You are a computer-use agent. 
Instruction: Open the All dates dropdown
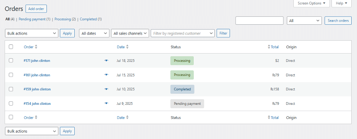click(94, 33)
